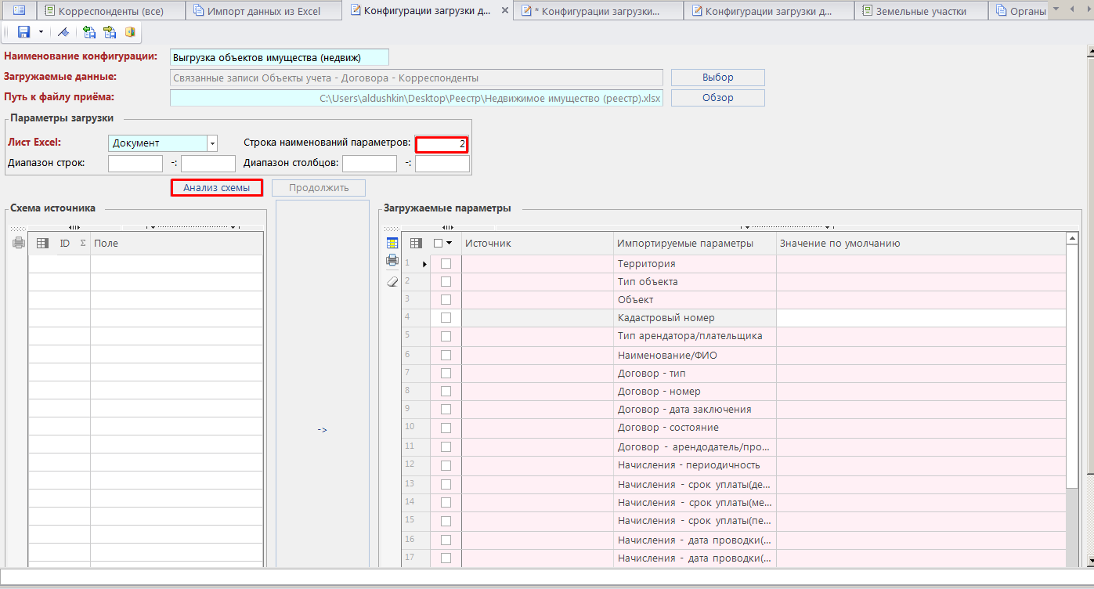Click the Значение по умолчанию column header
Screen dimensions: 1094x589
[x=921, y=244]
